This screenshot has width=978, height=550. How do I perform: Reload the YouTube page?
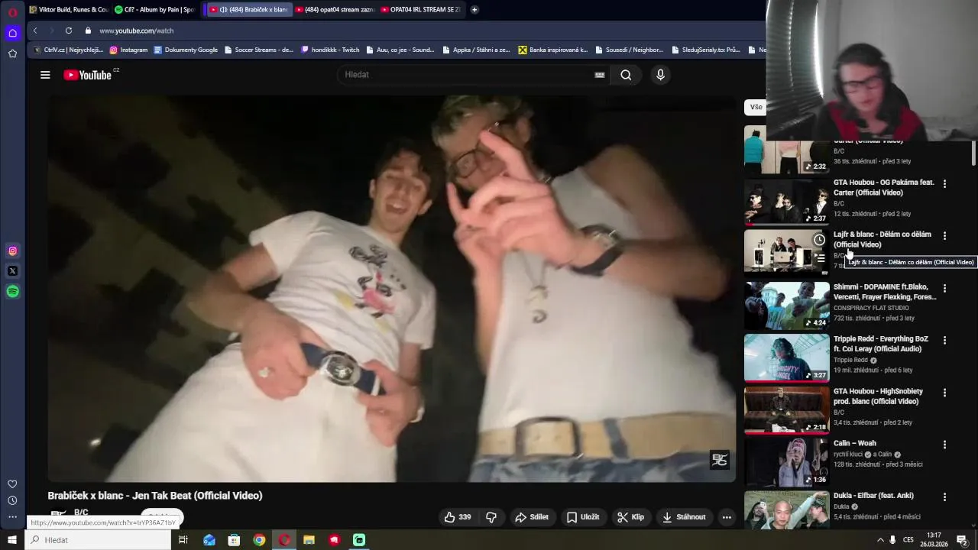click(x=69, y=31)
